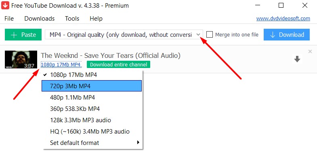Click Download entire channel button

click(118, 64)
